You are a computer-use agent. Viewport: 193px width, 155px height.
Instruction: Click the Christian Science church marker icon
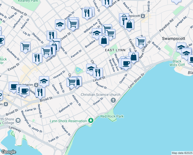pos(113,100)
